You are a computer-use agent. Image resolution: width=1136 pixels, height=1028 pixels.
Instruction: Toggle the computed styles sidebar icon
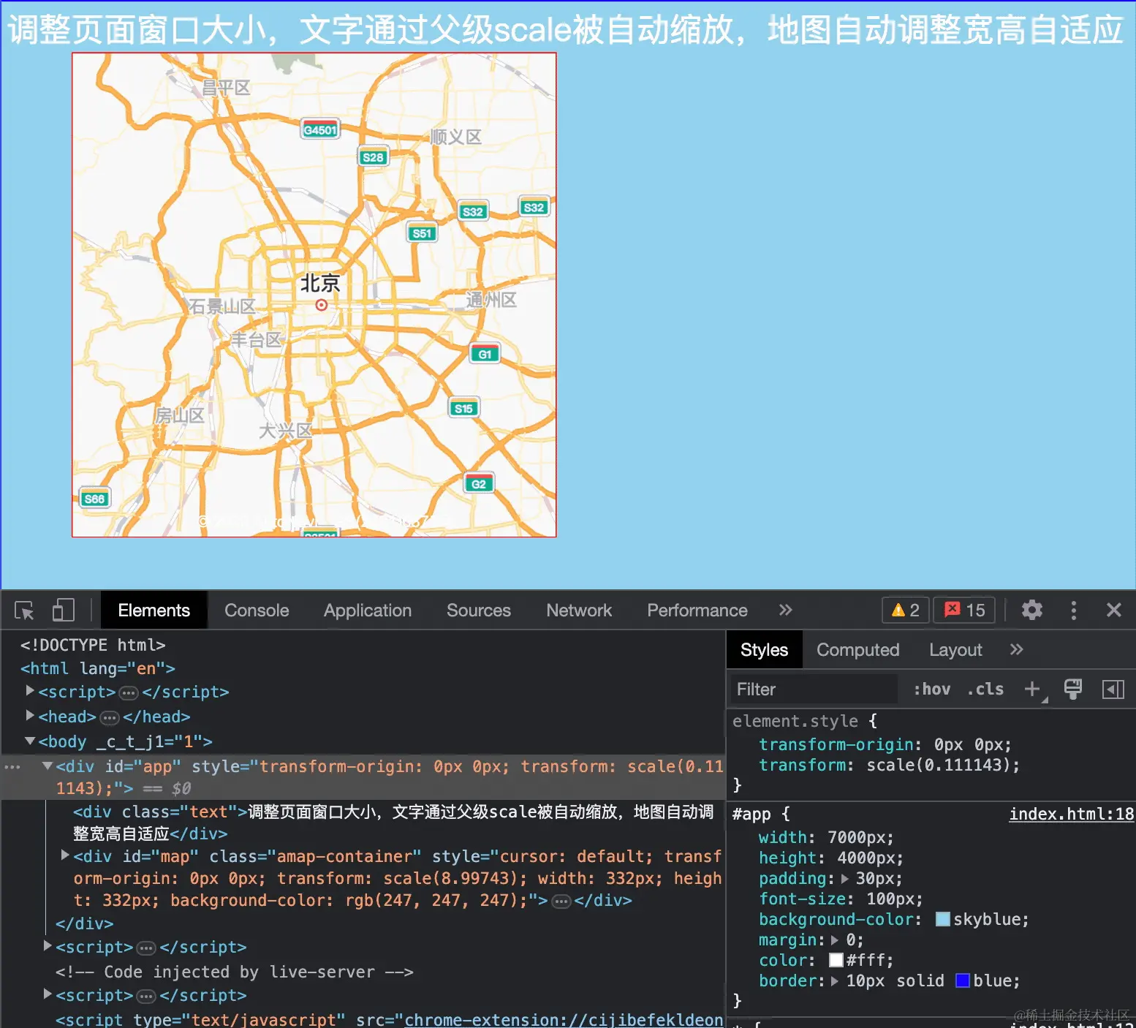point(1113,689)
